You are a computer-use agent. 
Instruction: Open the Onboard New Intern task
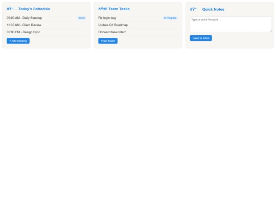pos(138,32)
